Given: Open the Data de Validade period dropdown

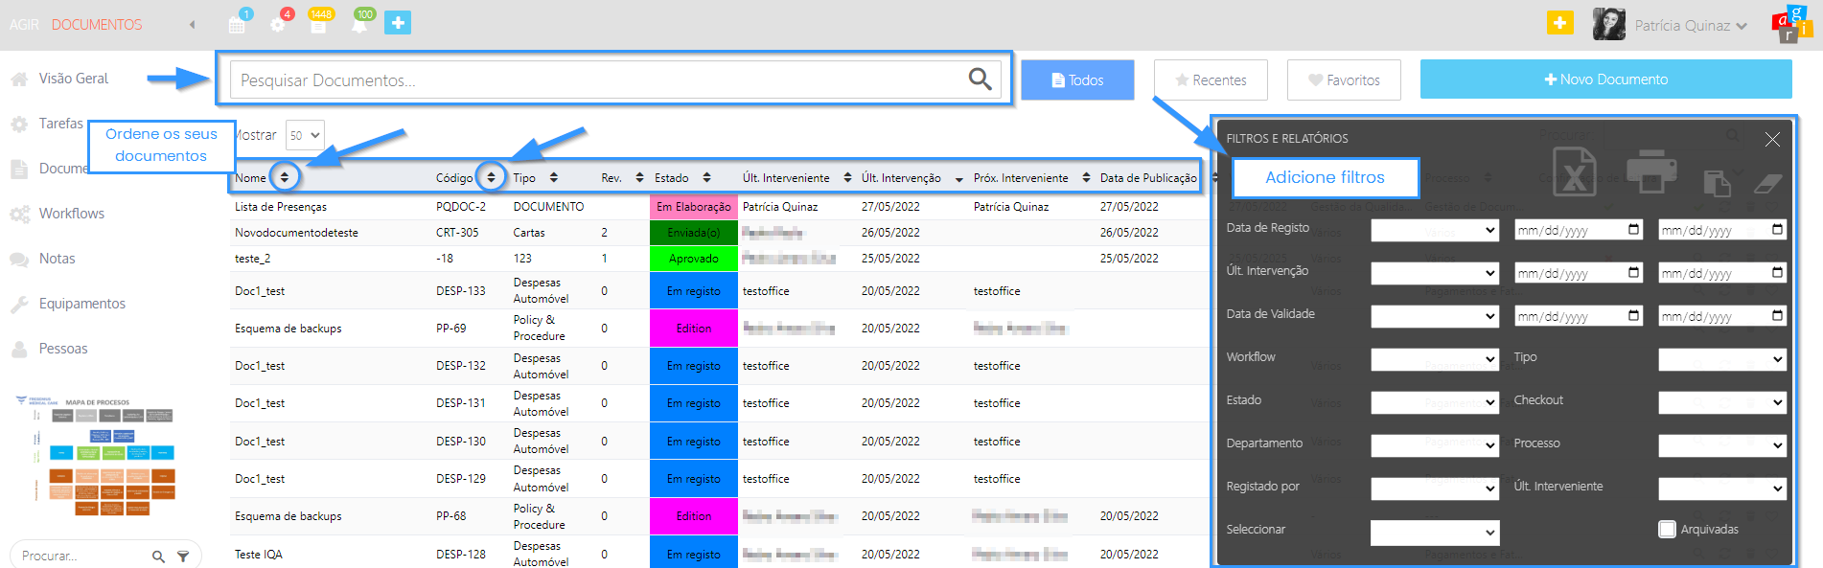Looking at the screenshot, I should (1435, 315).
